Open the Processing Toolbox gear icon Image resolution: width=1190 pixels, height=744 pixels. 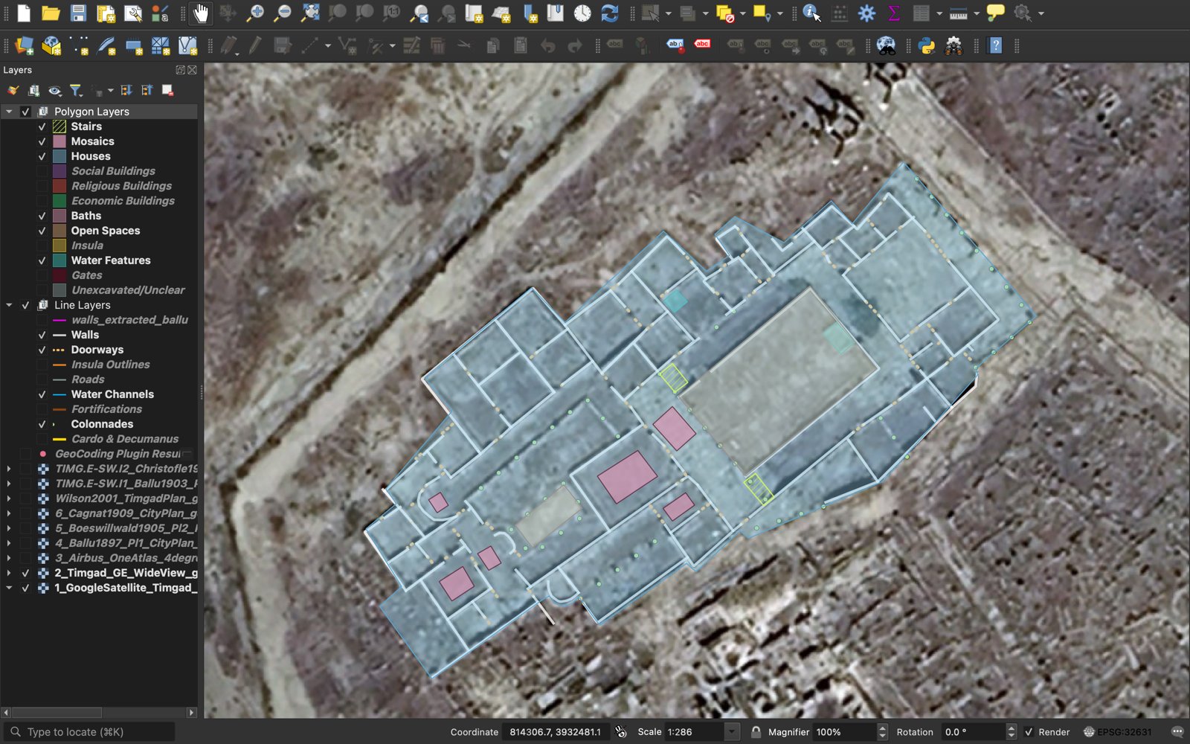pos(866,13)
